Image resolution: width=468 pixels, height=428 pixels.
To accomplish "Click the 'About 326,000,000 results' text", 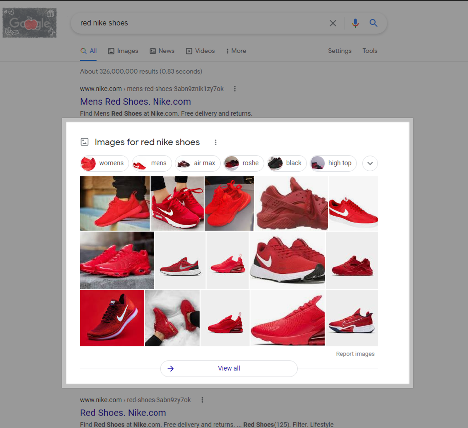I will 141,72.
